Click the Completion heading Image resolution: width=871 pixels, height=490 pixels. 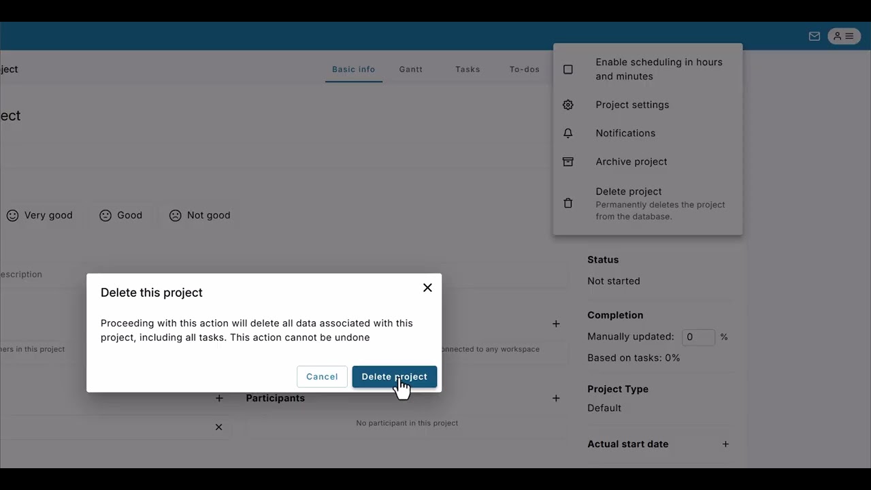click(x=615, y=315)
